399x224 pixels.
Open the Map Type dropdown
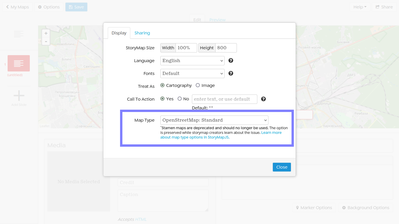coord(214,120)
